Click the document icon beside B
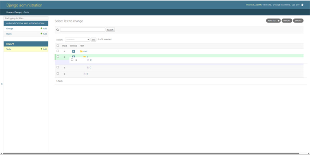The width and height of the screenshot is (310, 155). (84, 74)
